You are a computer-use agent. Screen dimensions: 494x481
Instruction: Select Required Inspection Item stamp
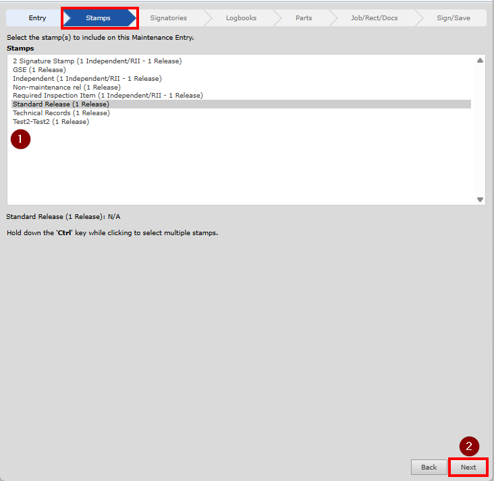(107, 96)
